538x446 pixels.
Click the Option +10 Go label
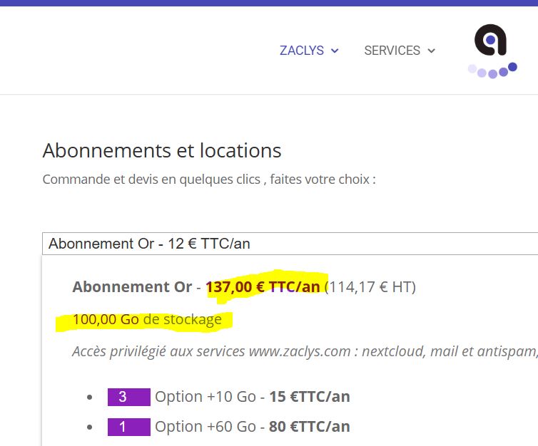click(205, 397)
